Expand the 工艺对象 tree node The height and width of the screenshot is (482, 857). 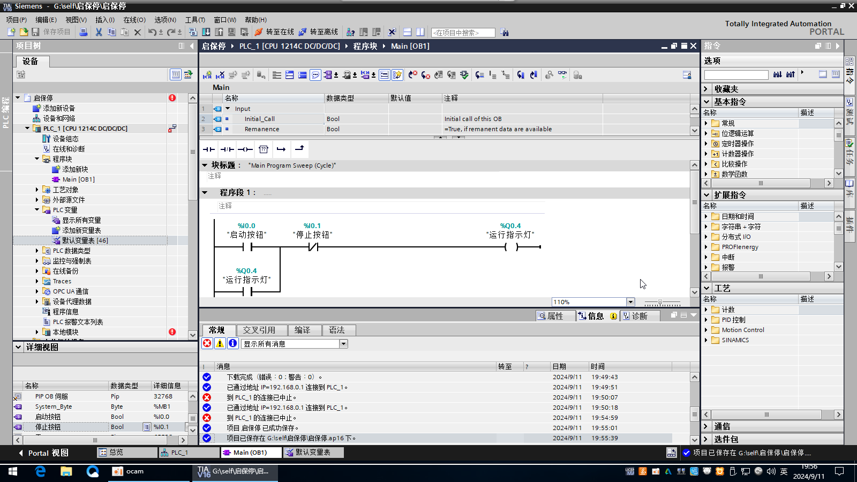point(37,190)
